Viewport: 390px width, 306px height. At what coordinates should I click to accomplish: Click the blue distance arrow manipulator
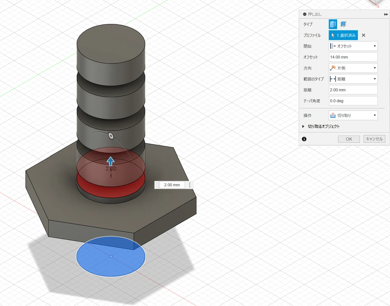[x=111, y=161]
